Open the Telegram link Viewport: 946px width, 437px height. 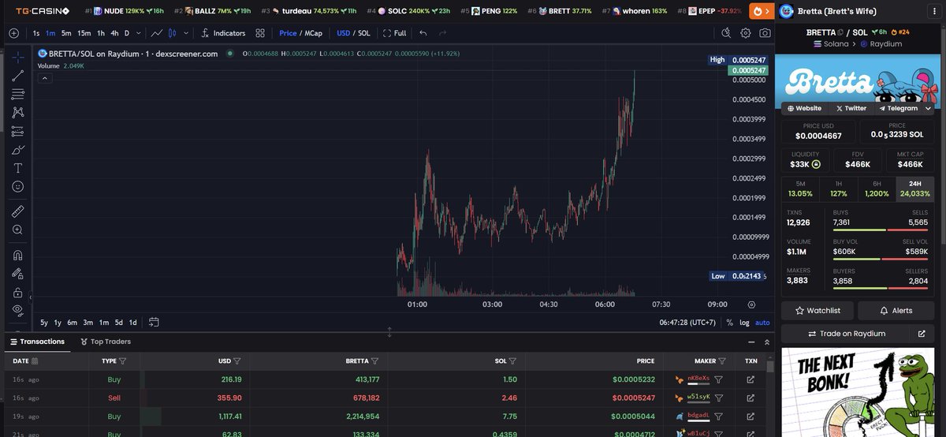coord(899,108)
